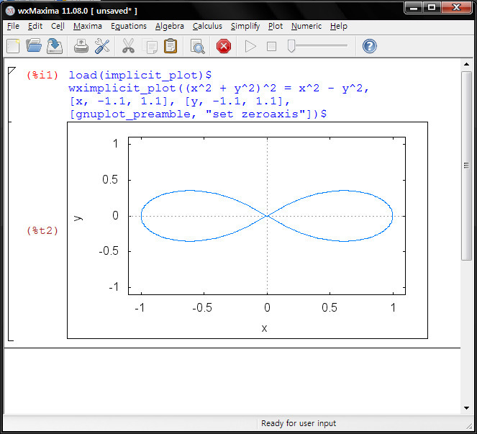
Task: Open the Equations menu
Action: click(x=129, y=26)
